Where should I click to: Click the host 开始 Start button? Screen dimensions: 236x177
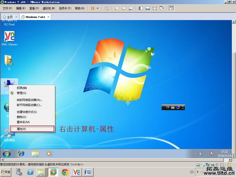[x=6, y=172]
